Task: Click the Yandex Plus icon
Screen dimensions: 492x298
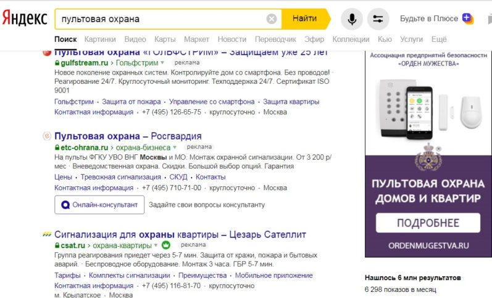Action: [468, 19]
